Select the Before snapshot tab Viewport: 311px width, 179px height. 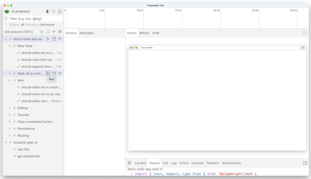[144, 33]
